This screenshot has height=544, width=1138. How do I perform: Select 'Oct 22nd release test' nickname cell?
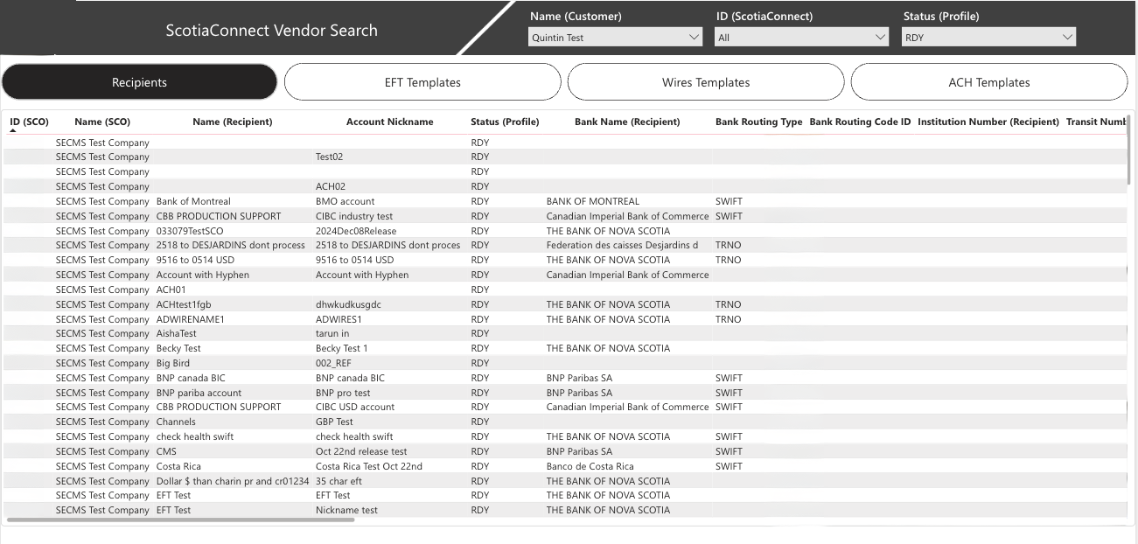point(361,451)
